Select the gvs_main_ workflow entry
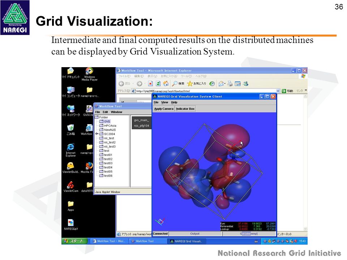Screen dimensions: 347x260 coord(142,120)
